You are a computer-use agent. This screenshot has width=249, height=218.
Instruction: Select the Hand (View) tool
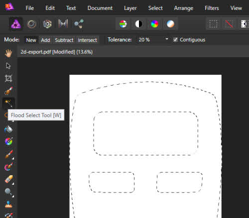[x=8, y=53]
